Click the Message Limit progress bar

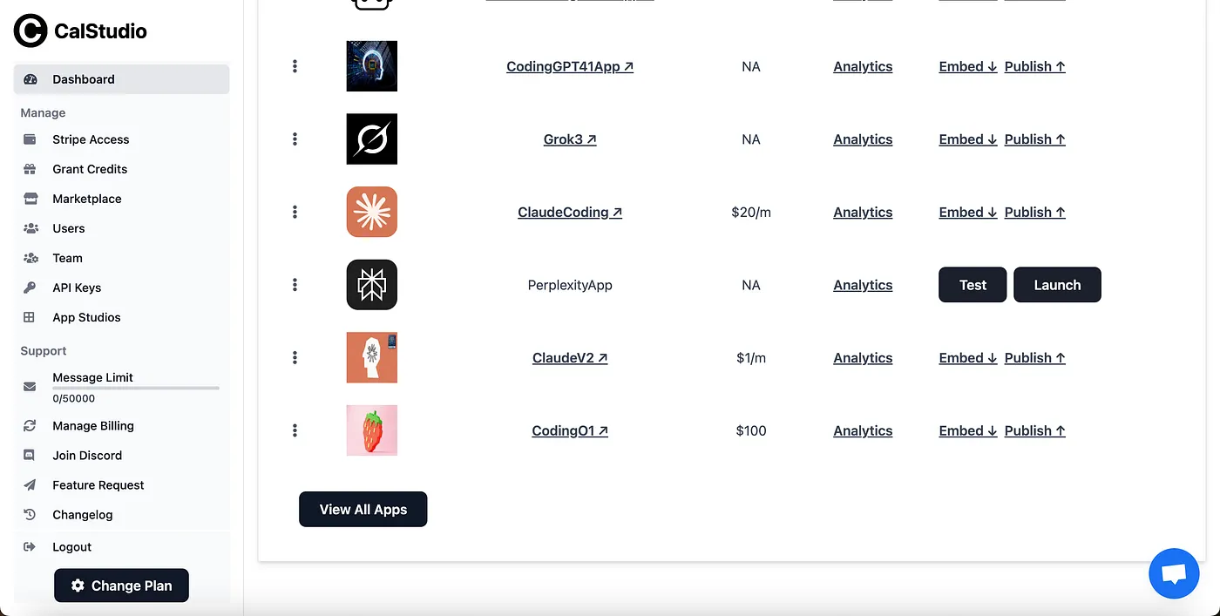[x=136, y=389]
